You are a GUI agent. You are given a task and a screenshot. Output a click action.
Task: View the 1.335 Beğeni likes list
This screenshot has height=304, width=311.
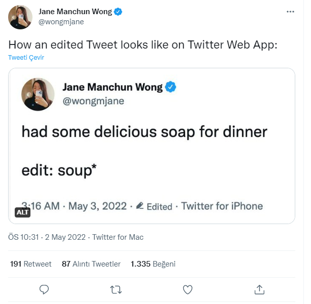(x=153, y=264)
